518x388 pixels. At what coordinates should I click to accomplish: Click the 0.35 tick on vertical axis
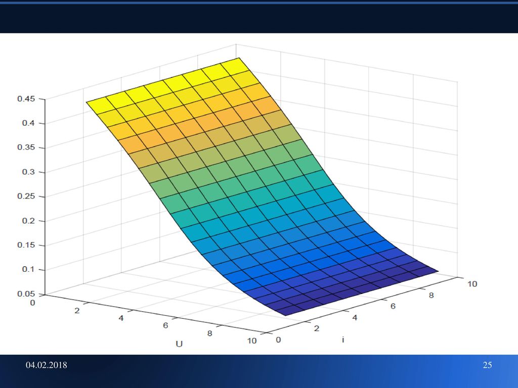coord(26,147)
